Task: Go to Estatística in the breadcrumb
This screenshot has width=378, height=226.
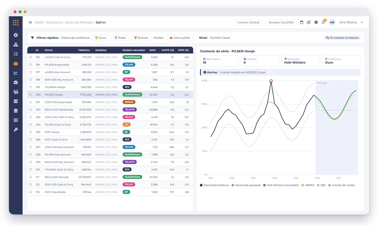Action: point(54,22)
